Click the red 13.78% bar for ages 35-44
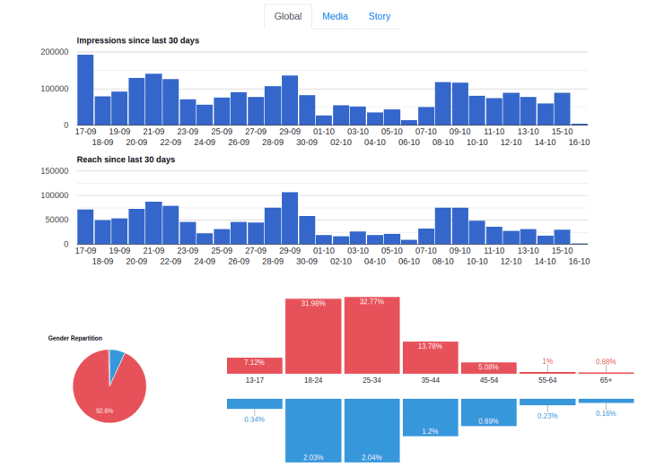The image size is (664, 467). click(x=430, y=357)
